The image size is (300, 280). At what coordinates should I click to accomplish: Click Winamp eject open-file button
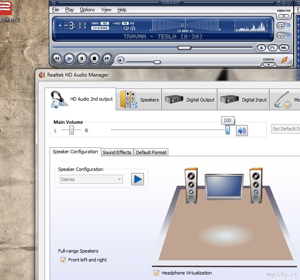tap(261, 48)
